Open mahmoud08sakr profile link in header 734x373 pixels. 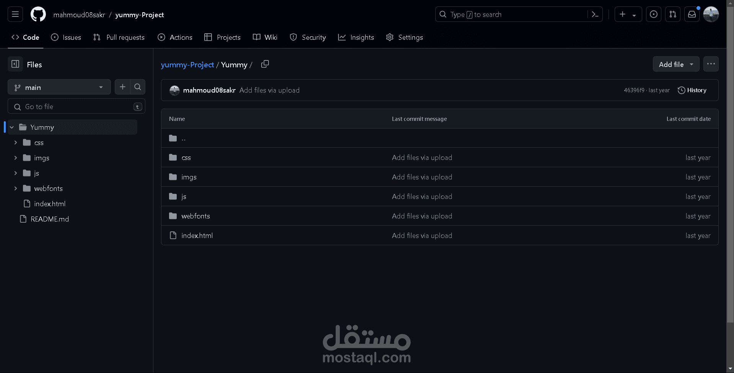[x=79, y=15]
